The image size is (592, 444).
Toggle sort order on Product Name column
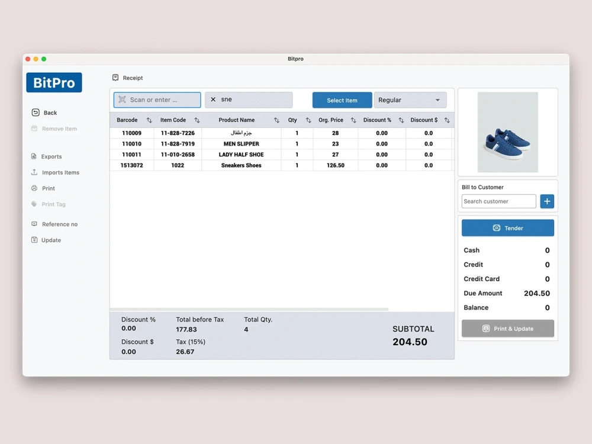pos(276,120)
